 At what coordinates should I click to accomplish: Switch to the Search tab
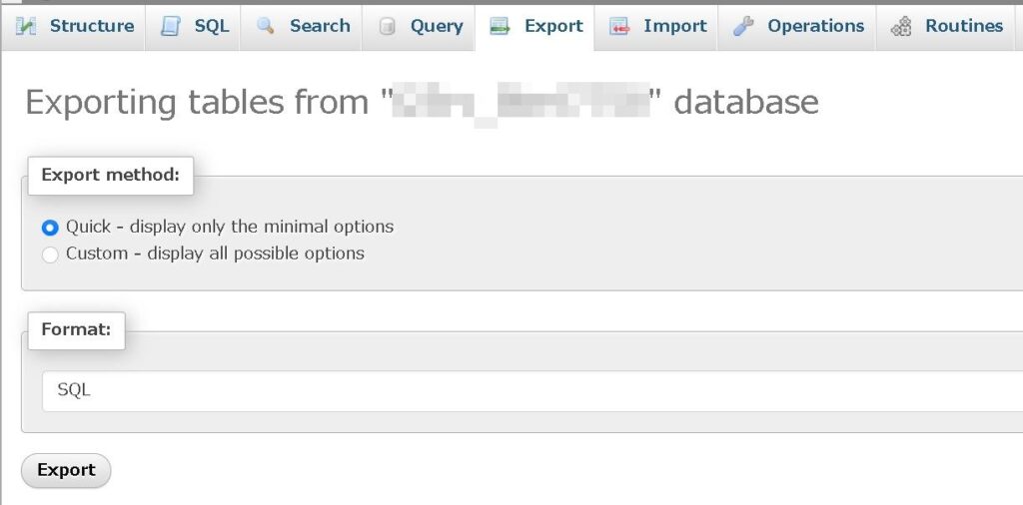click(x=320, y=27)
